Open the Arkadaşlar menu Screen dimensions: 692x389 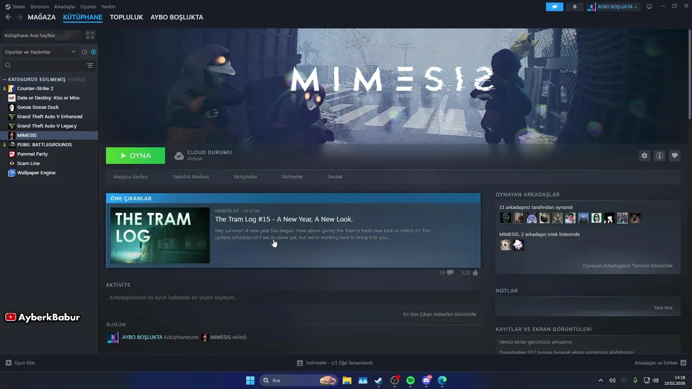click(65, 6)
